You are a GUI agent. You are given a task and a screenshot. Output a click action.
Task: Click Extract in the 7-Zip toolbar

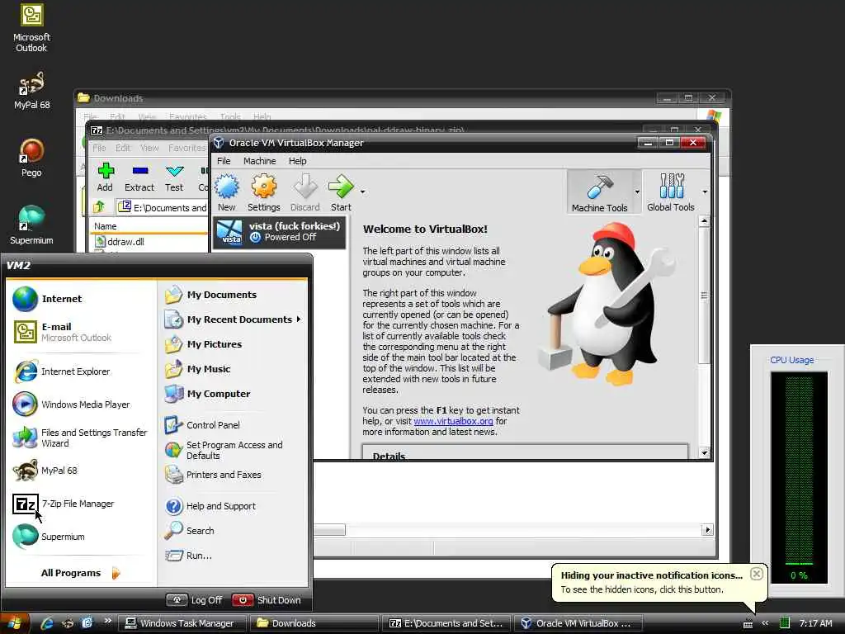click(x=139, y=177)
